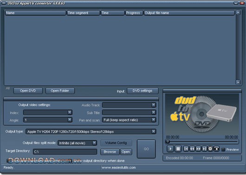Jump to the previous chapter
Viewport: 246px width, 175px height.
point(186,149)
